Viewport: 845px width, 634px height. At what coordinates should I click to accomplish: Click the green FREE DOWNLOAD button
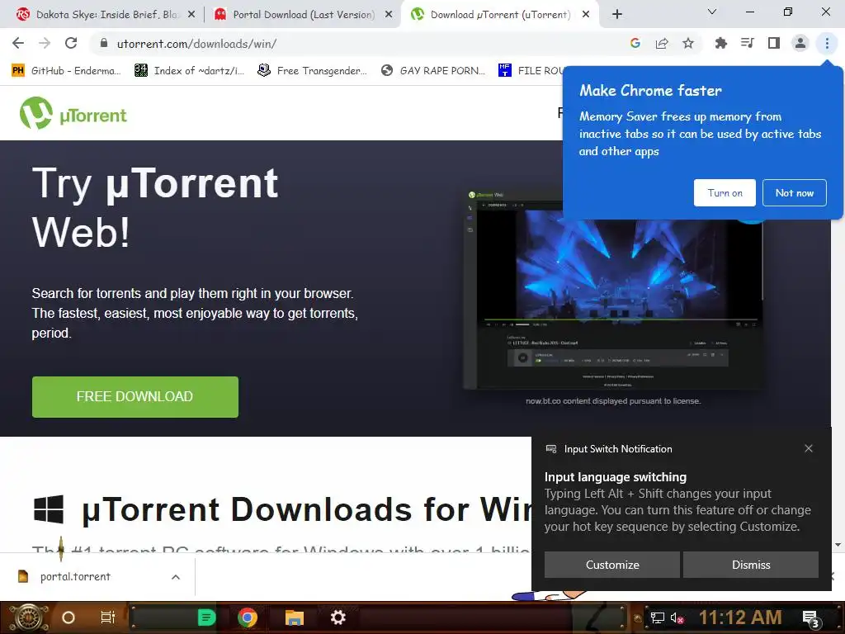click(x=135, y=397)
